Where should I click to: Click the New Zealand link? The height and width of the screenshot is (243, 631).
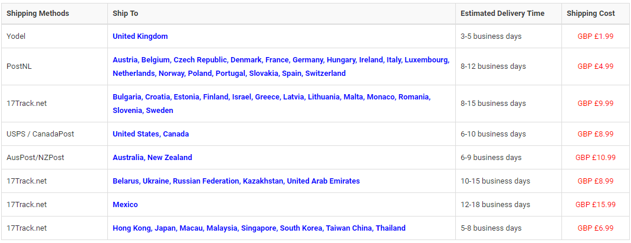(170, 158)
